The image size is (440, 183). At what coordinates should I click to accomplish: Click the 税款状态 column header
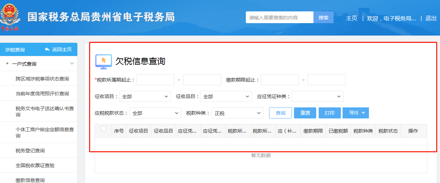coord(388,131)
